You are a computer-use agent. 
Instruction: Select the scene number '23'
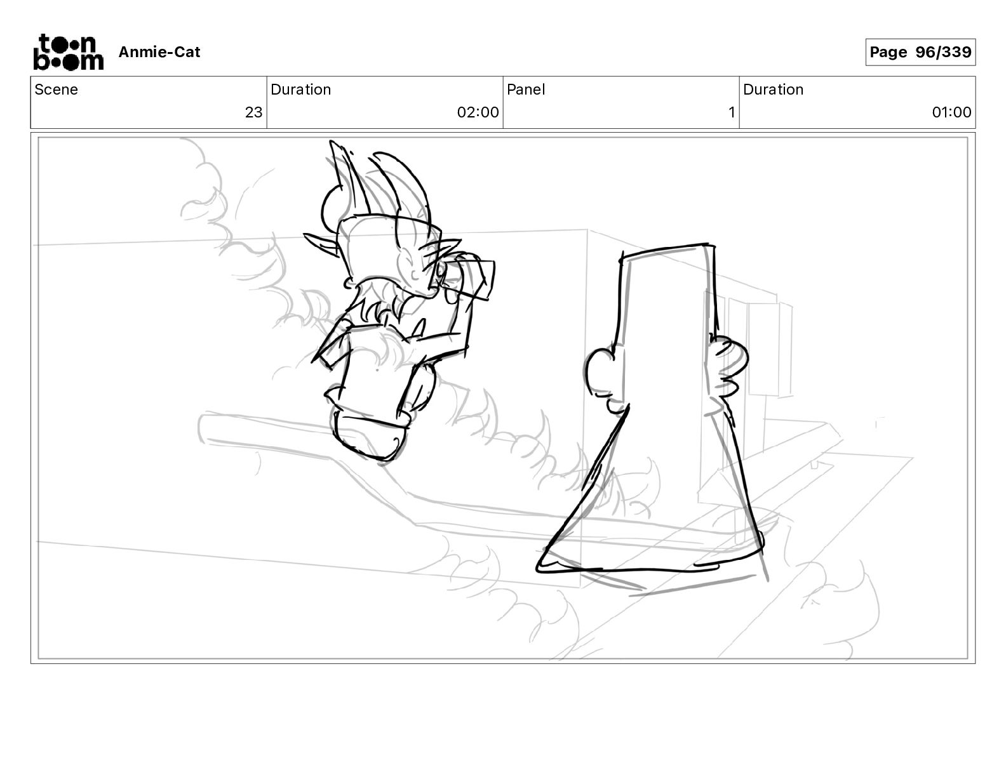click(253, 112)
